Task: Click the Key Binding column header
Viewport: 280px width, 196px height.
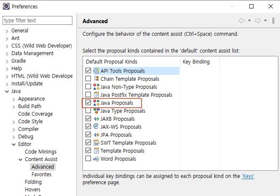Action: coord(196,62)
